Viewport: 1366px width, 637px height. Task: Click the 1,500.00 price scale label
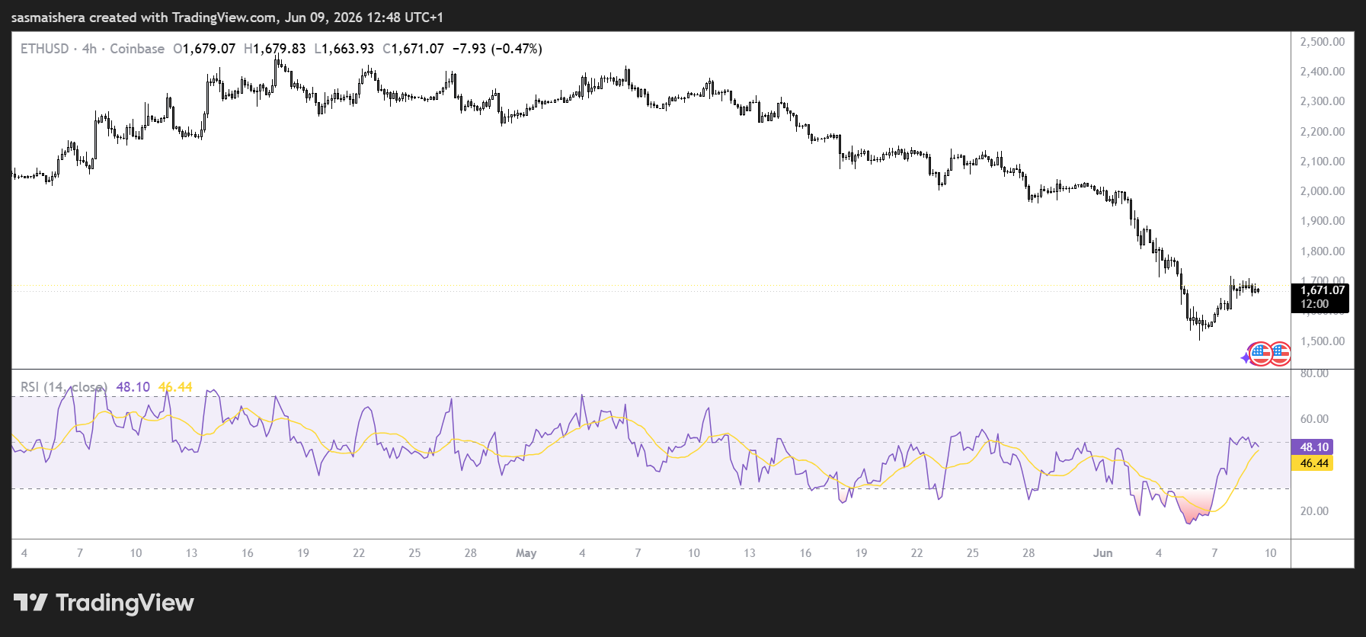tap(1323, 341)
